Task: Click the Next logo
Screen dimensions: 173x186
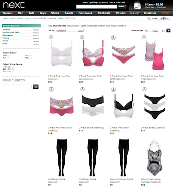Action: coord(14,5)
